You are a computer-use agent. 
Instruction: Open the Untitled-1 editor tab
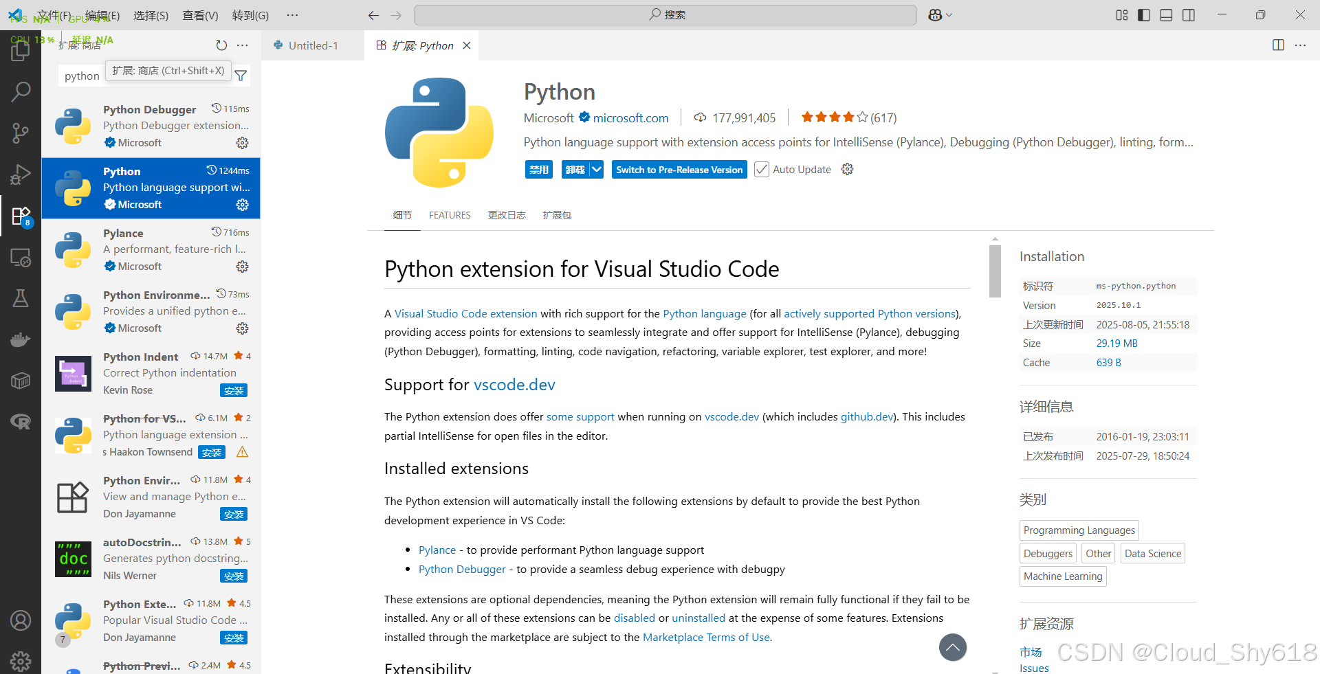pos(306,45)
